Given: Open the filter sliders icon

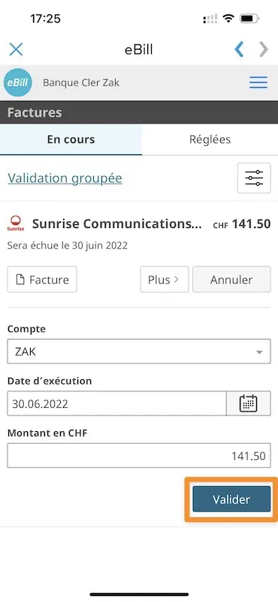Looking at the screenshot, I should [254, 178].
